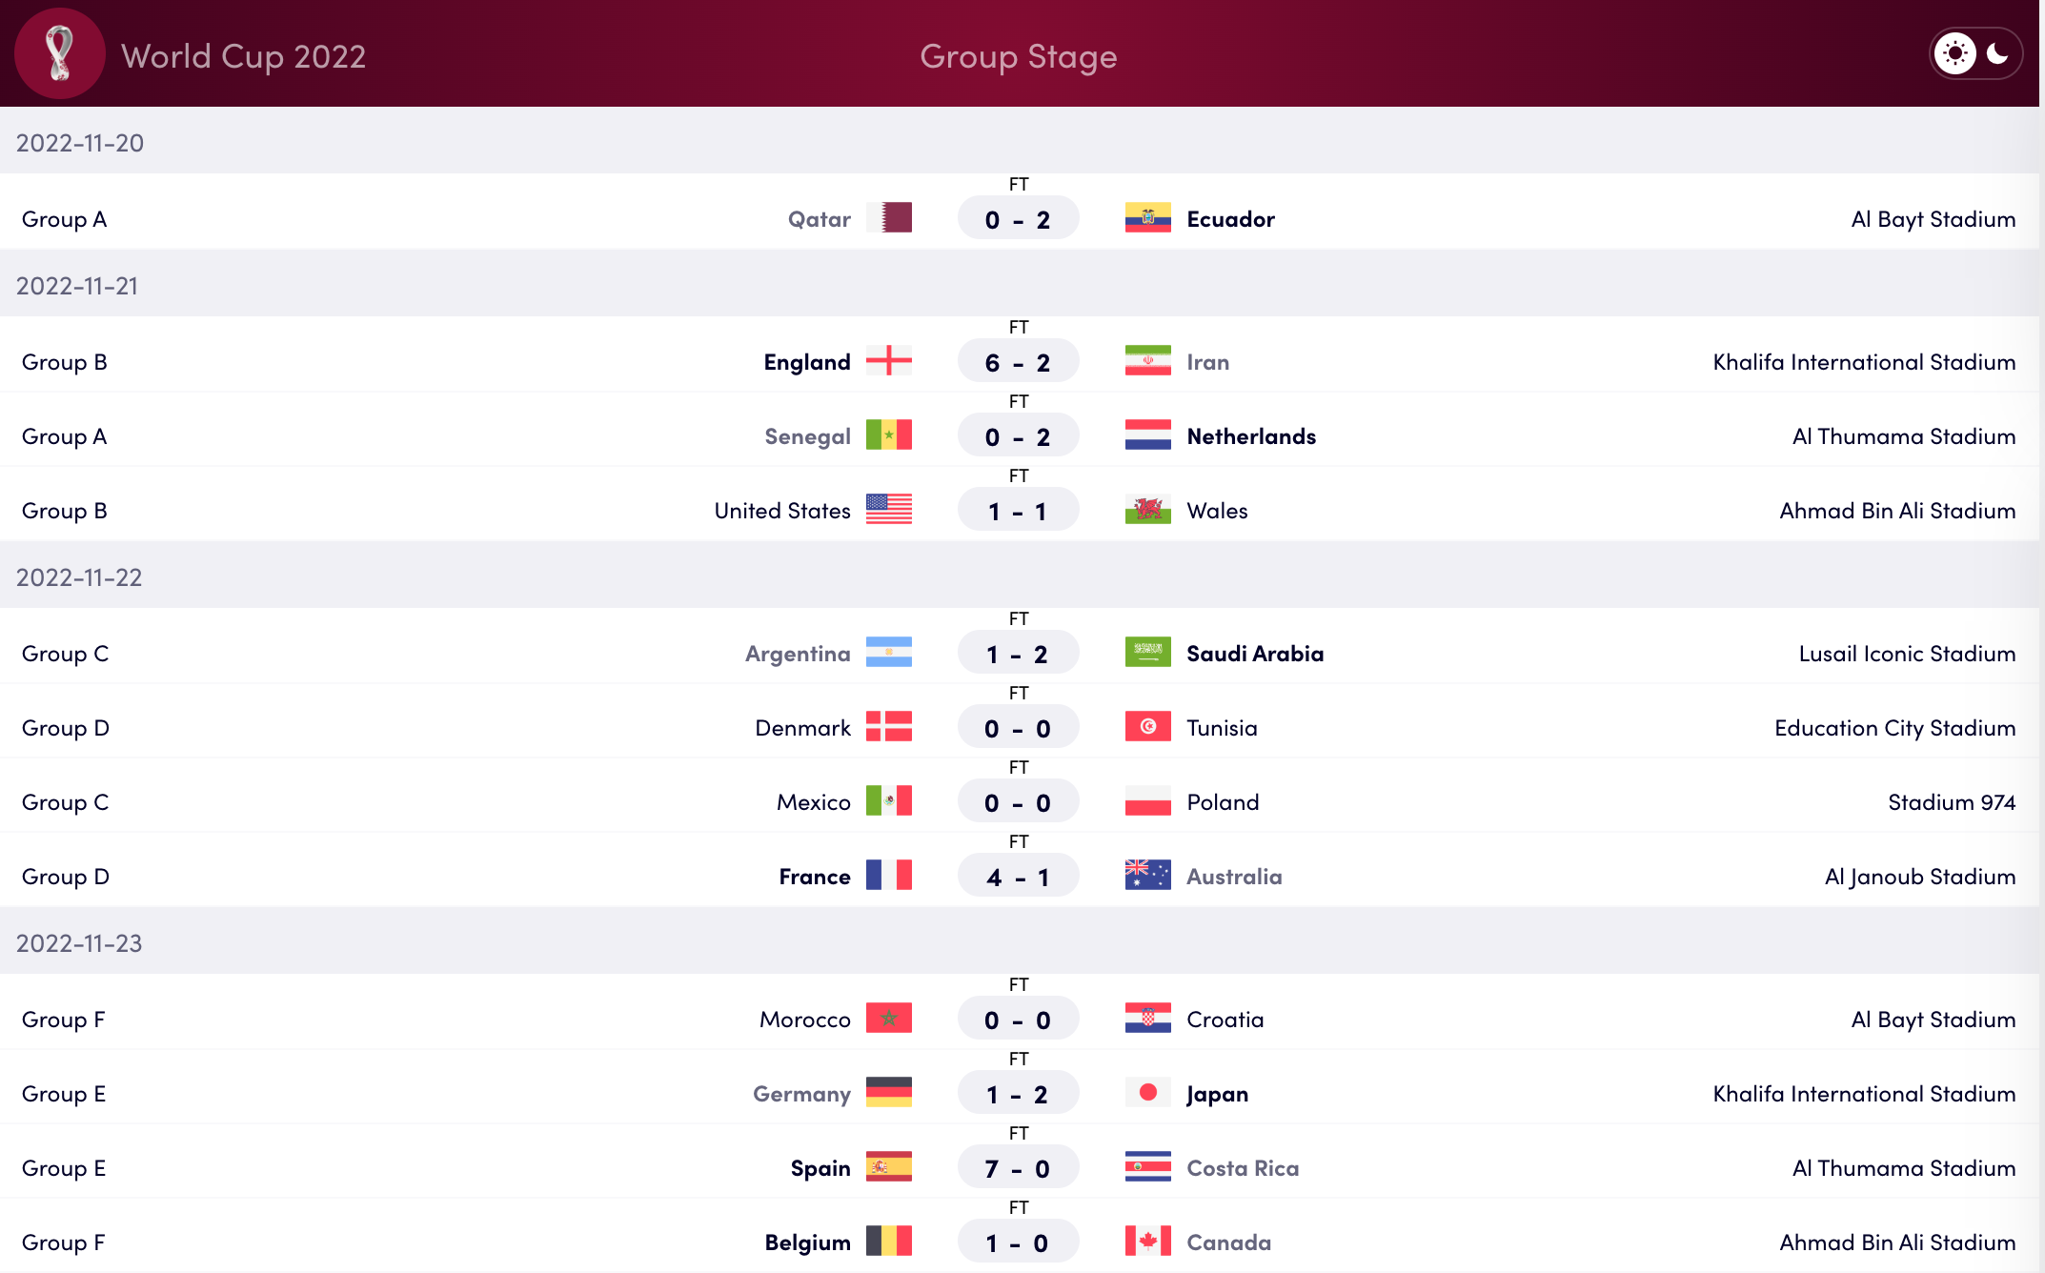Click the Argentina team name
This screenshot has height=1273, width=2045.
coord(797,654)
